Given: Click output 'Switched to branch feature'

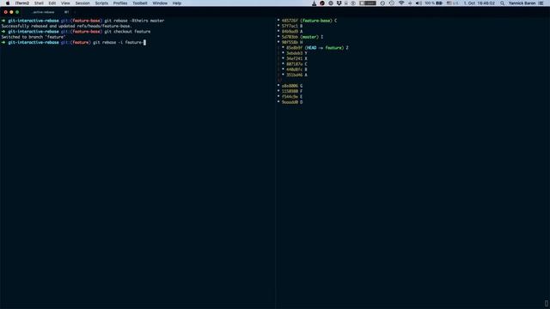Looking at the screenshot, I should click(x=34, y=37).
